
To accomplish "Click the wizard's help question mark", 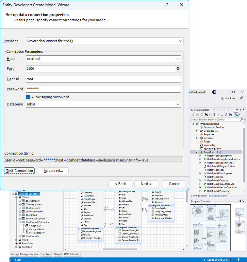I will [x=167, y=5].
